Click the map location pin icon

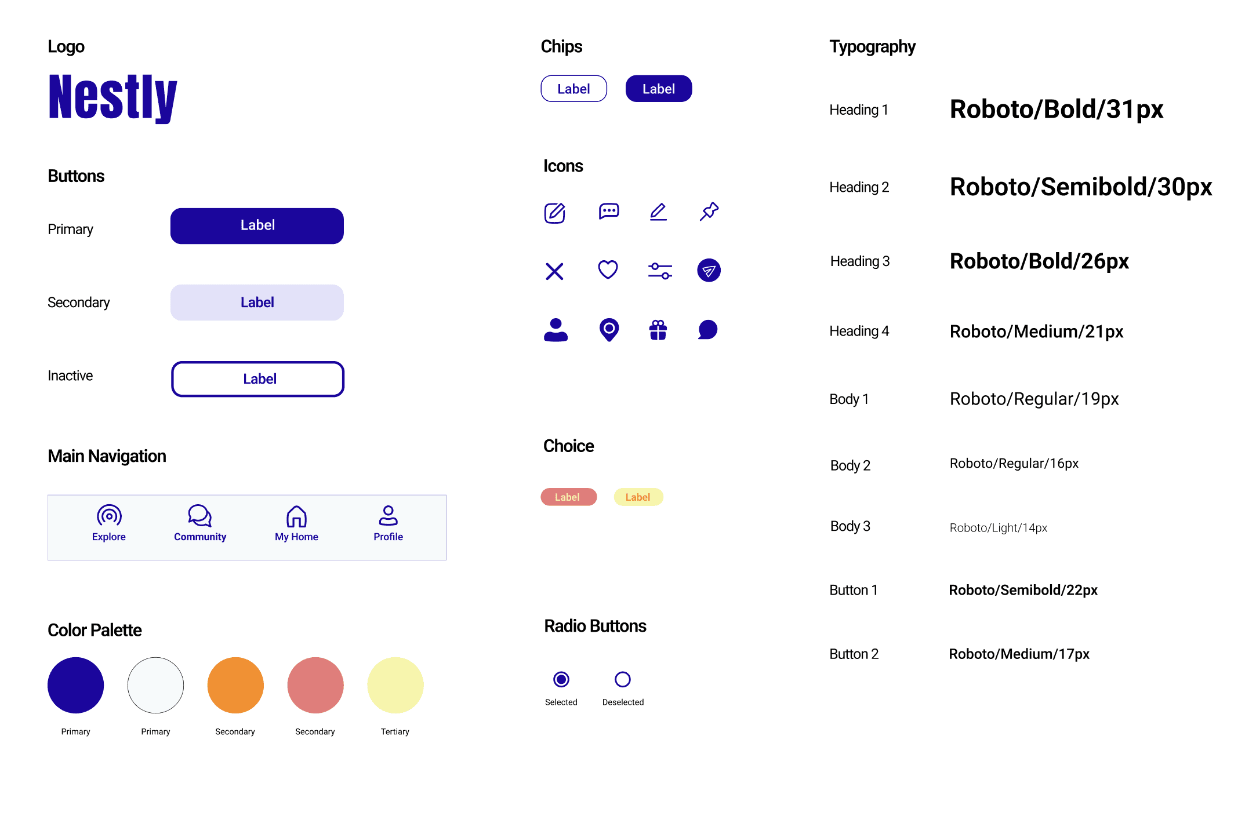pos(608,330)
